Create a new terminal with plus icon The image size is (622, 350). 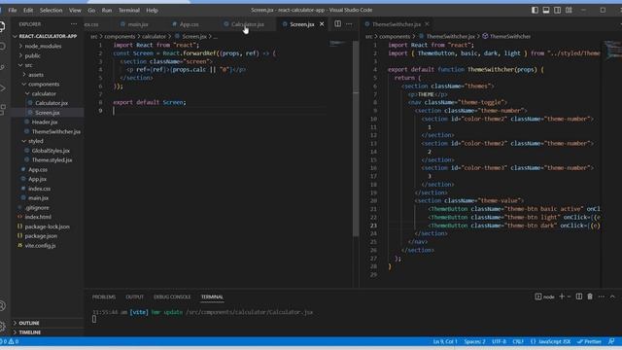coord(562,297)
